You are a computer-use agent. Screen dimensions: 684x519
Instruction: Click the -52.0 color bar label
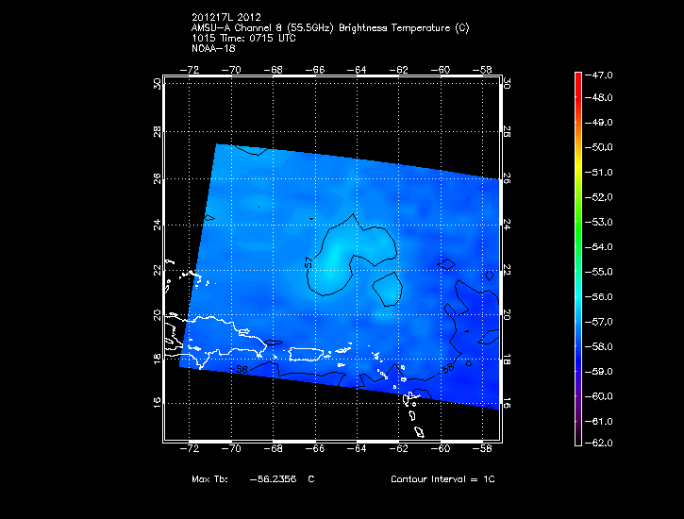pos(598,197)
